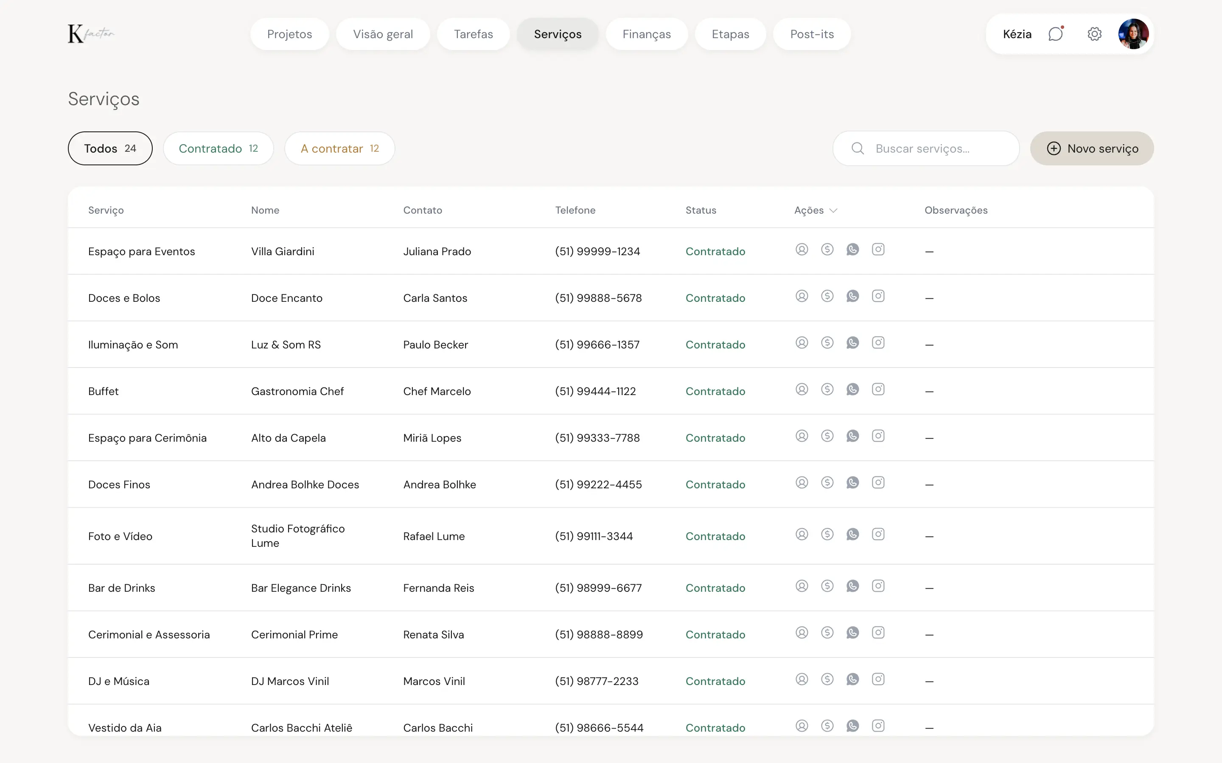Open WhatsApp for Carlos Bacchi Ateliê row
The width and height of the screenshot is (1222, 763).
point(852,726)
